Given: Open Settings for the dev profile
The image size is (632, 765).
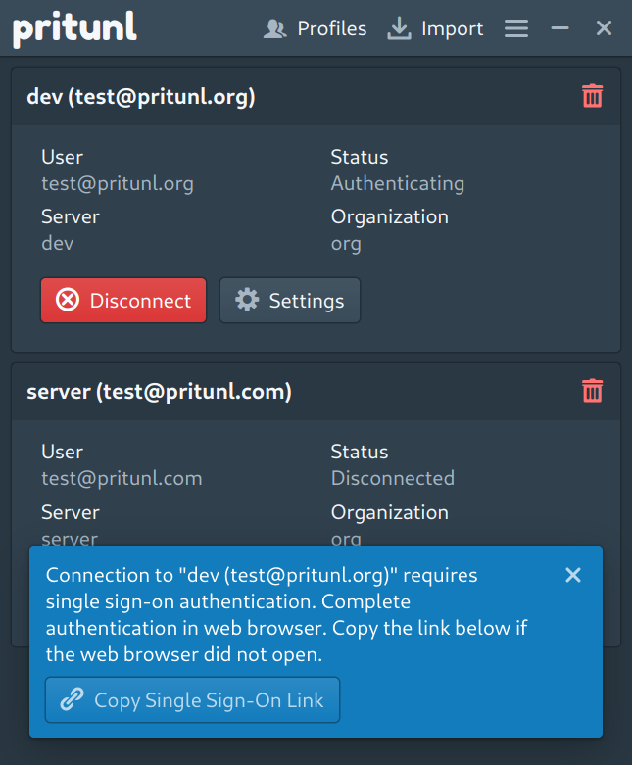Looking at the screenshot, I should click(290, 301).
